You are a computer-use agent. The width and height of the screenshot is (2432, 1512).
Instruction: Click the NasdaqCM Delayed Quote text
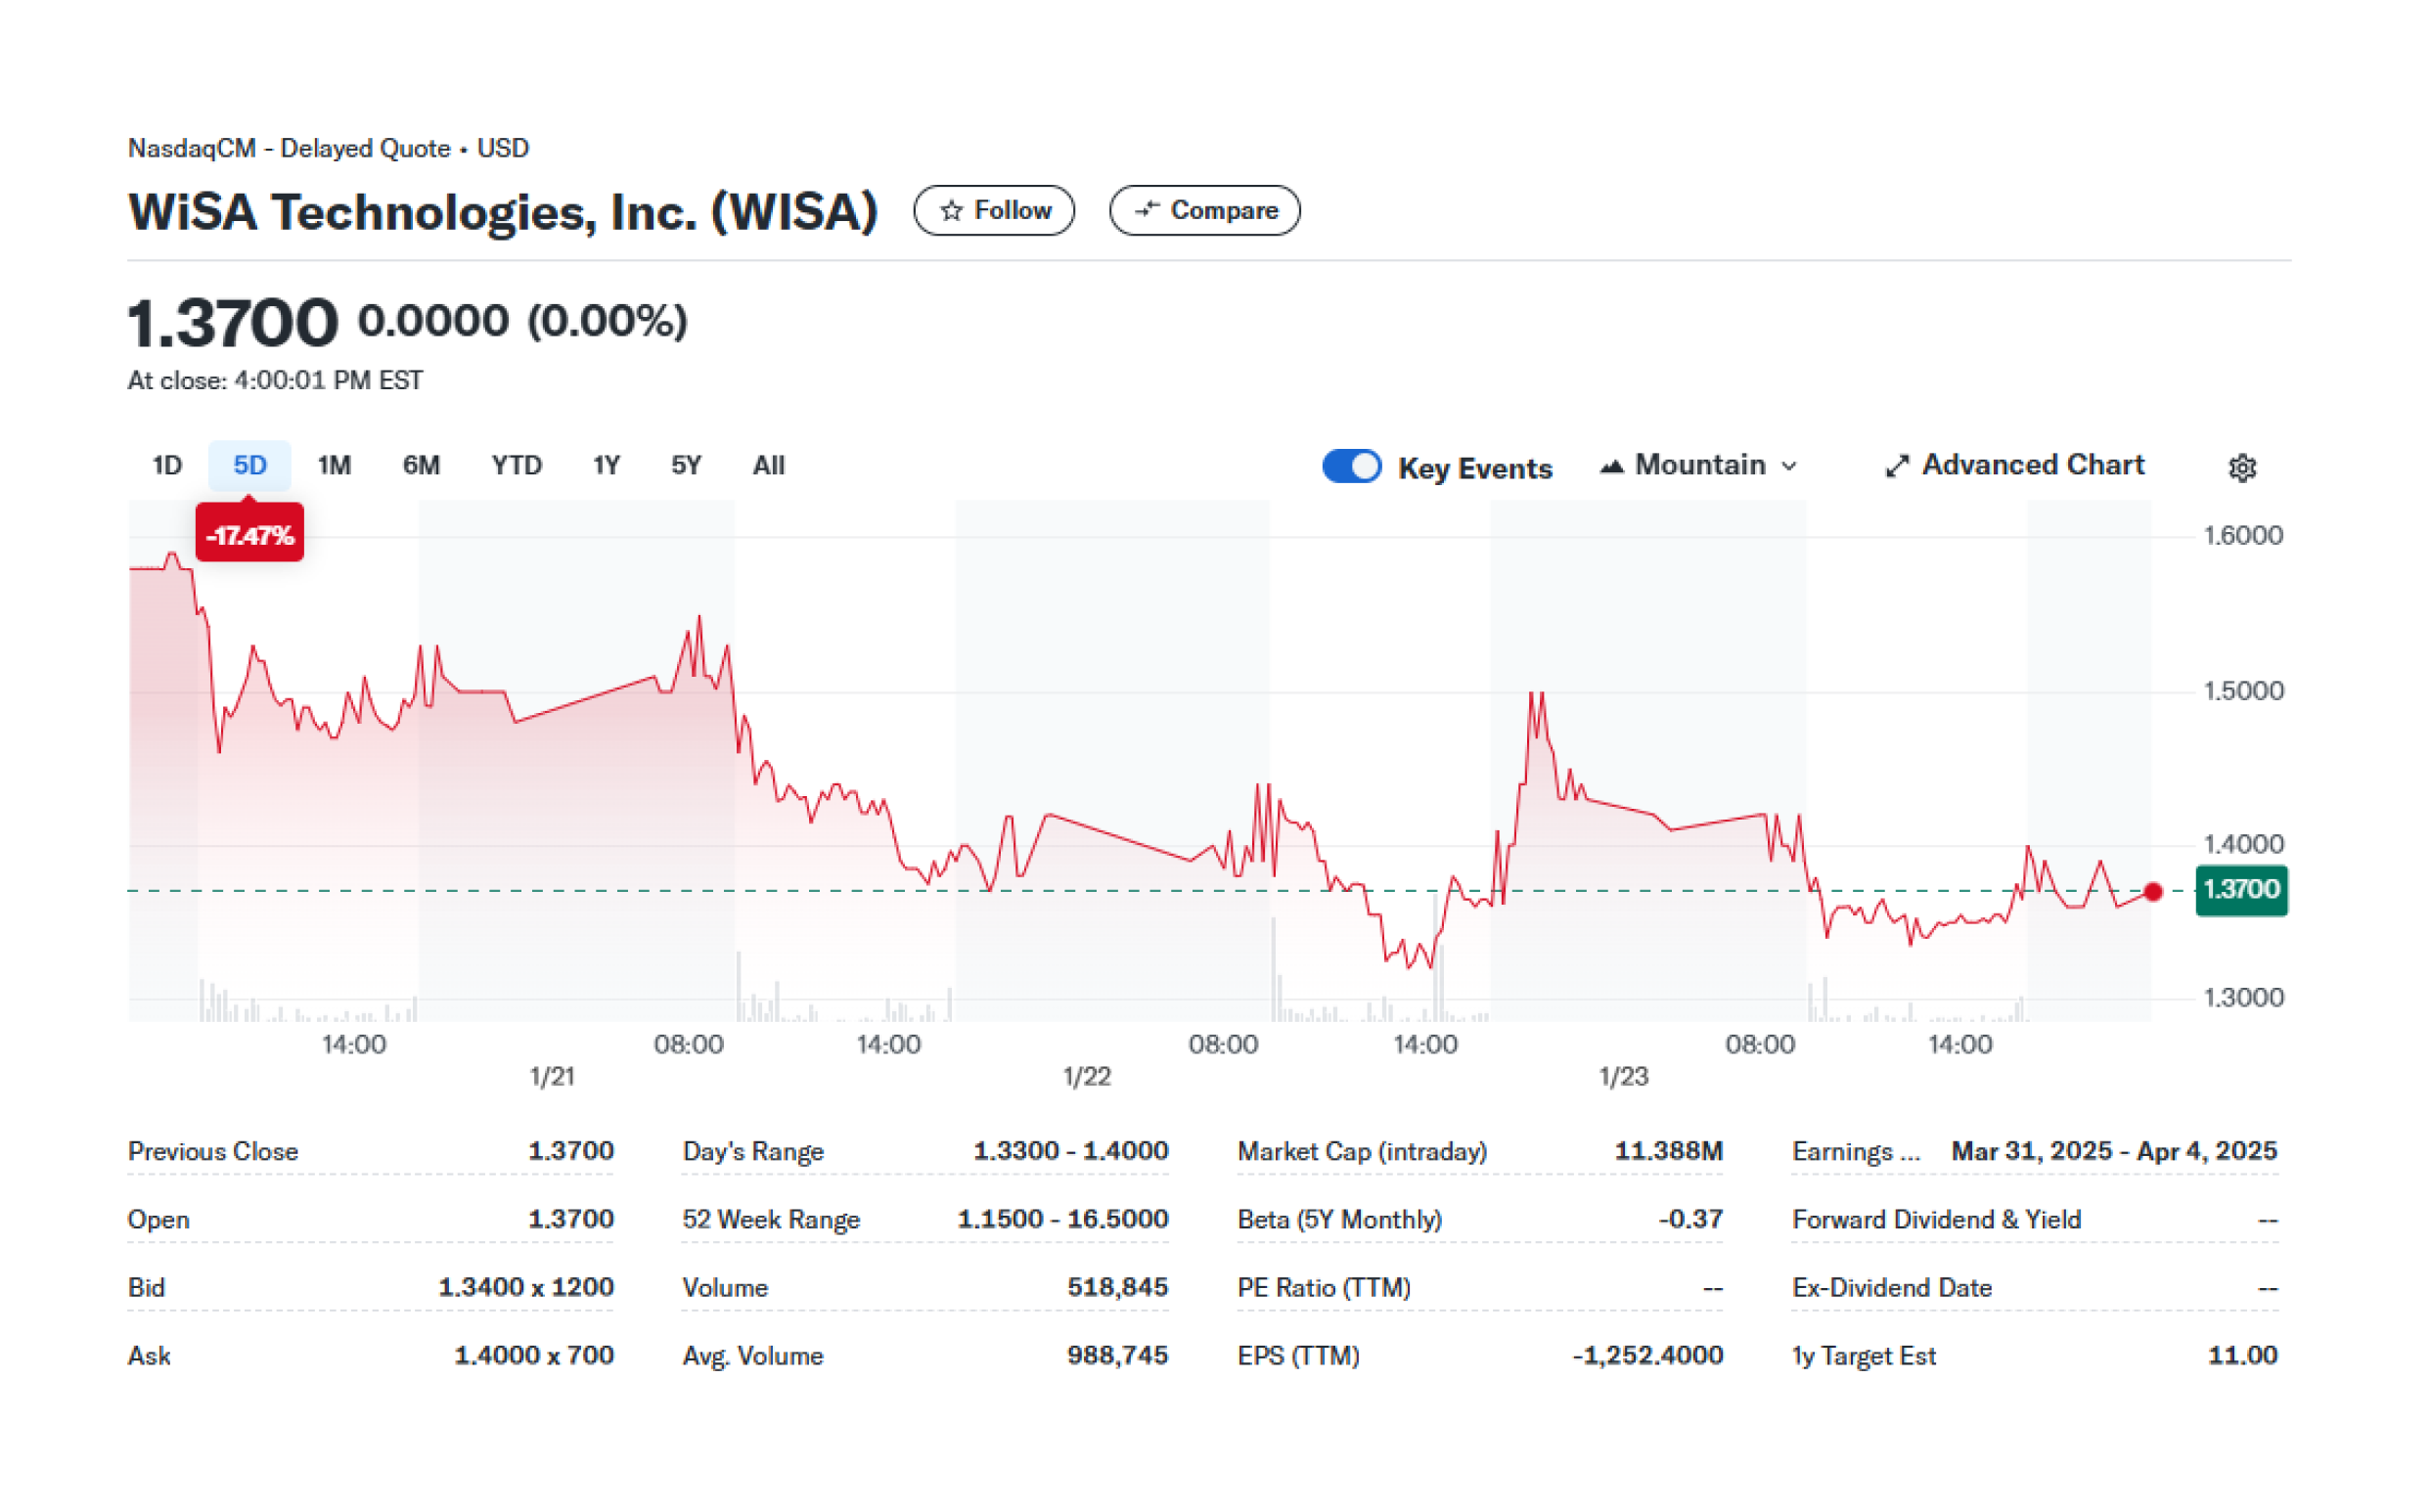[x=330, y=149]
